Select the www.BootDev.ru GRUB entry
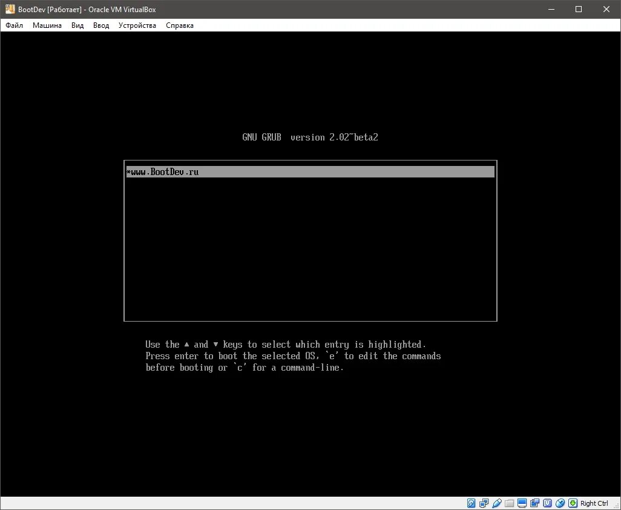621x510 pixels. (310, 172)
